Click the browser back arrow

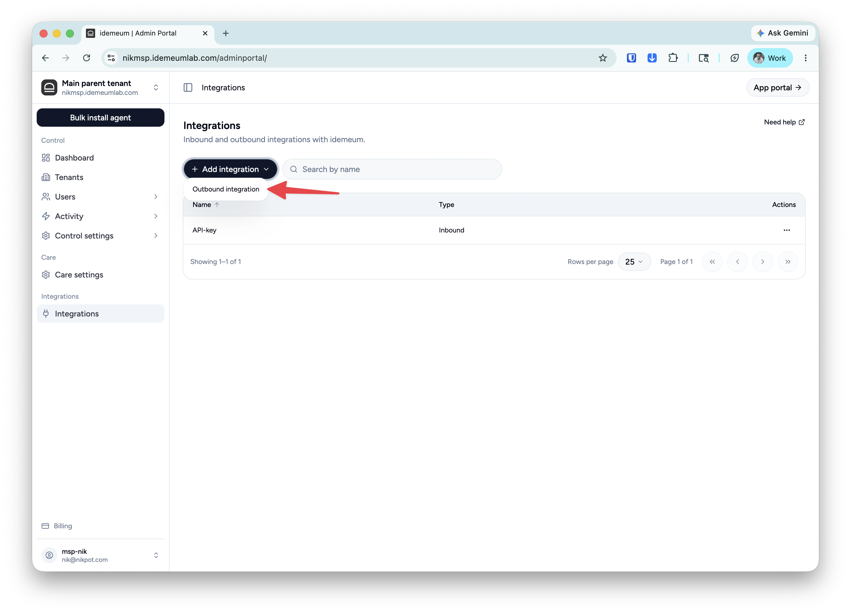pyautogui.click(x=45, y=58)
